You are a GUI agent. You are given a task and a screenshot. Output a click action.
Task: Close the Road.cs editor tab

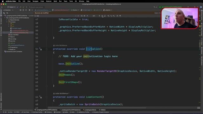[78, 10]
